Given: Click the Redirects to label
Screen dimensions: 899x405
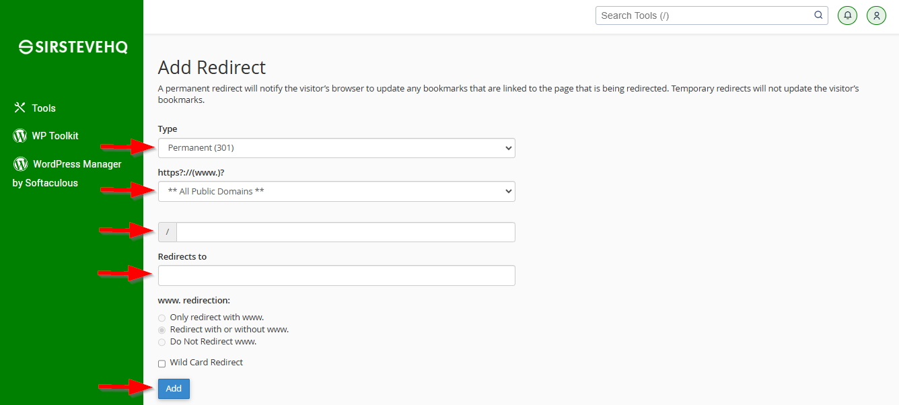Looking at the screenshot, I should click(x=182, y=256).
